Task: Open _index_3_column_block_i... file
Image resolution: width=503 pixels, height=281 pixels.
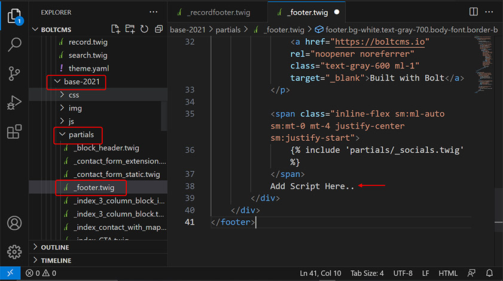Action: [x=119, y=200]
